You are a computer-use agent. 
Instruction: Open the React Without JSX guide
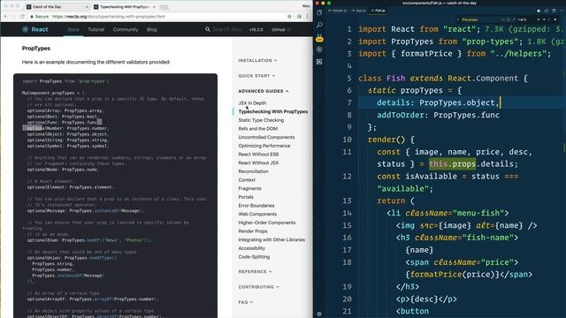point(258,163)
